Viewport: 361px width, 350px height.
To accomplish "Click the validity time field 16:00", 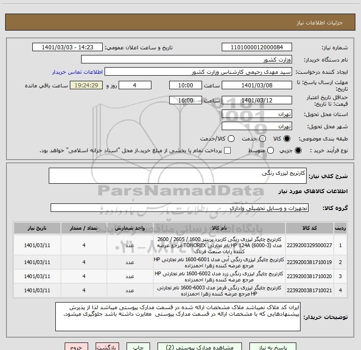I will tap(186, 100).
